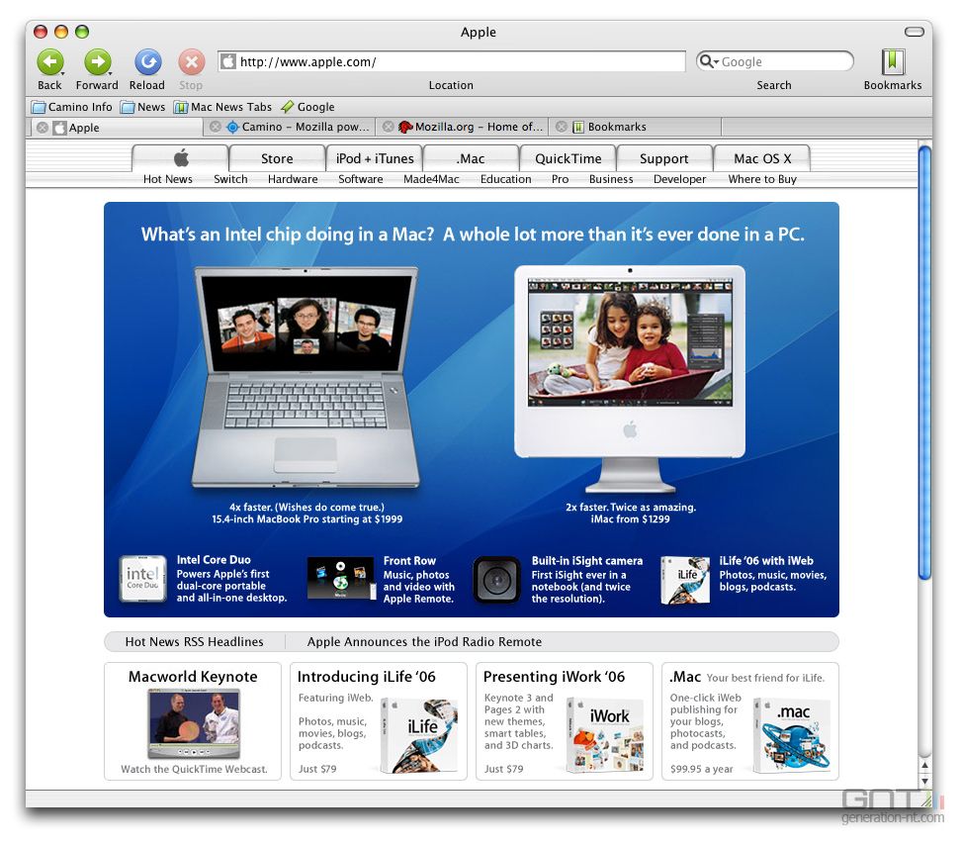Switch to the Bookmarks browser tab
The image size is (962, 846).
(x=636, y=127)
